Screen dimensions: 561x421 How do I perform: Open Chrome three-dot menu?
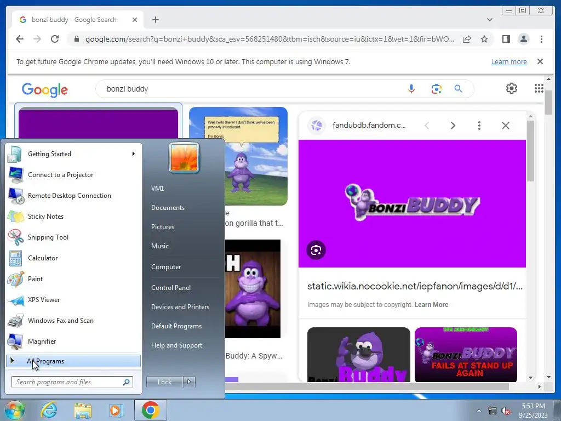point(541,39)
